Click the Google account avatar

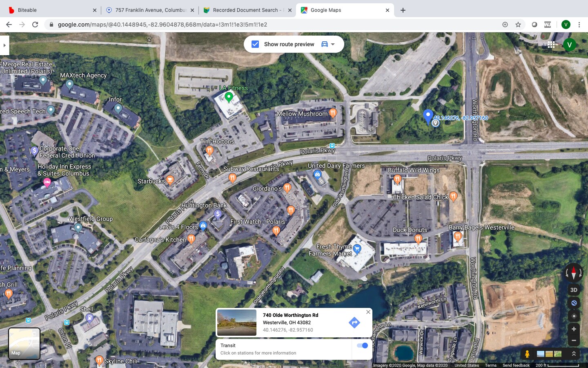pos(570,45)
